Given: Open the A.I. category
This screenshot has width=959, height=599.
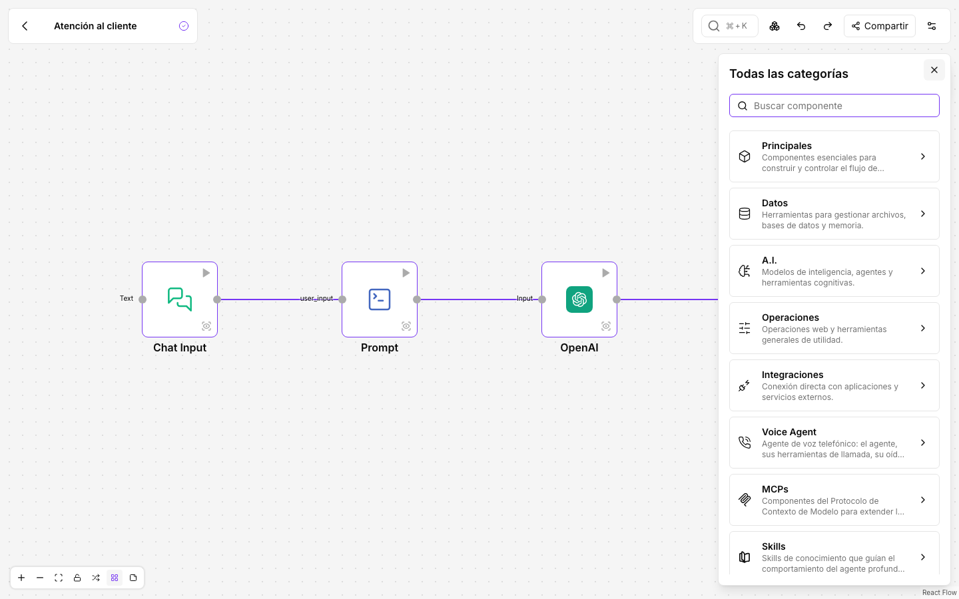Looking at the screenshot, I should [x=834, y=271].
